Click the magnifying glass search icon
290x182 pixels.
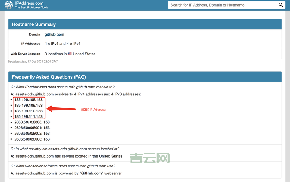coord(281,5)
